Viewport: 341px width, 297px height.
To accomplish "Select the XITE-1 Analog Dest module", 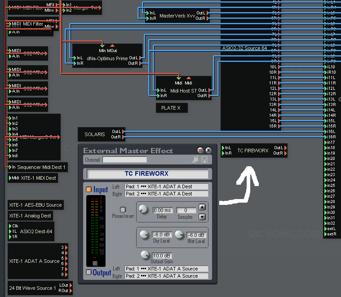I will (x=30, y=216).
